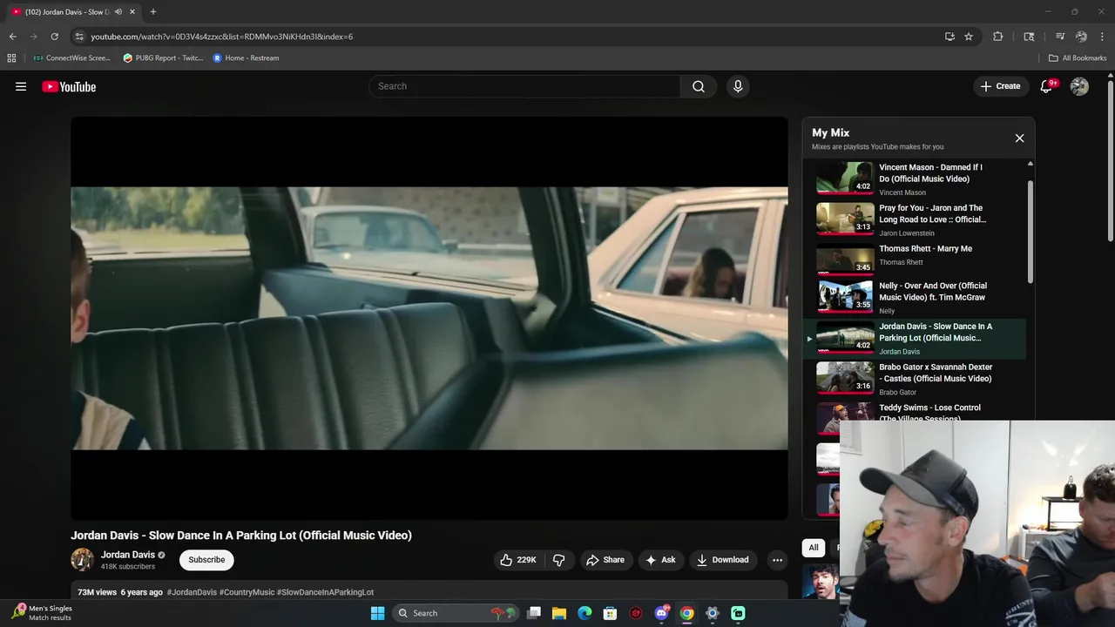The image size is (1115, 627).
Task: Play Thomas Rhett Marry Me
Action: [913, 260]
